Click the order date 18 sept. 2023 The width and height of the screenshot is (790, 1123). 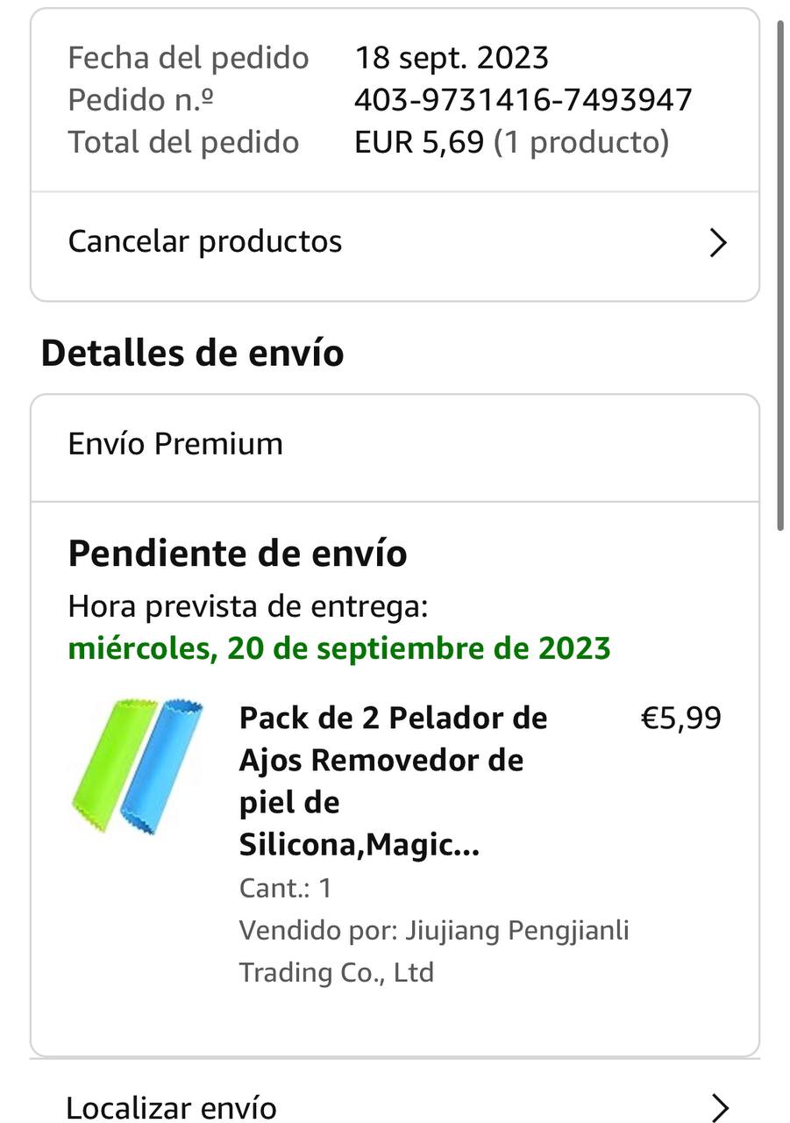[452, 58]
